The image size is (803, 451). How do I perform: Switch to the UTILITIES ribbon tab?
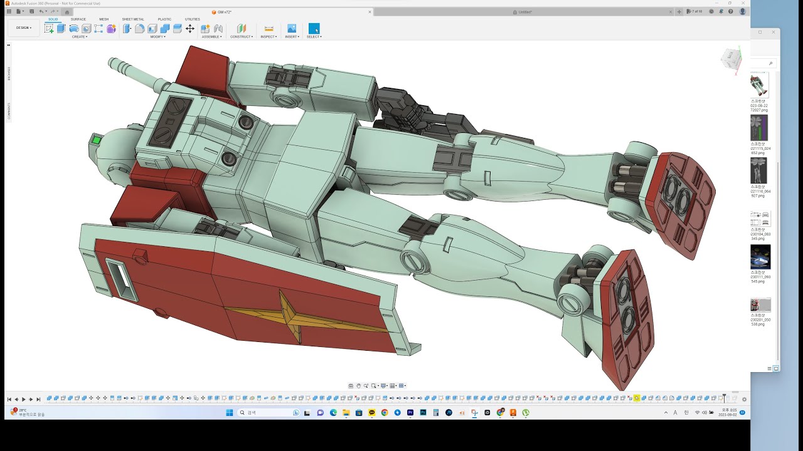(x=193, y=19)
